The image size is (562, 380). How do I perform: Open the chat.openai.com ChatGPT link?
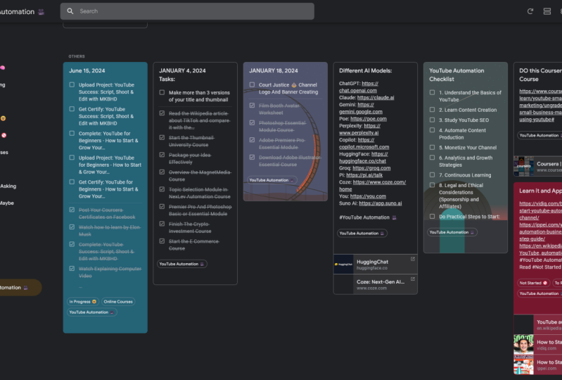[x=358, y=90]
